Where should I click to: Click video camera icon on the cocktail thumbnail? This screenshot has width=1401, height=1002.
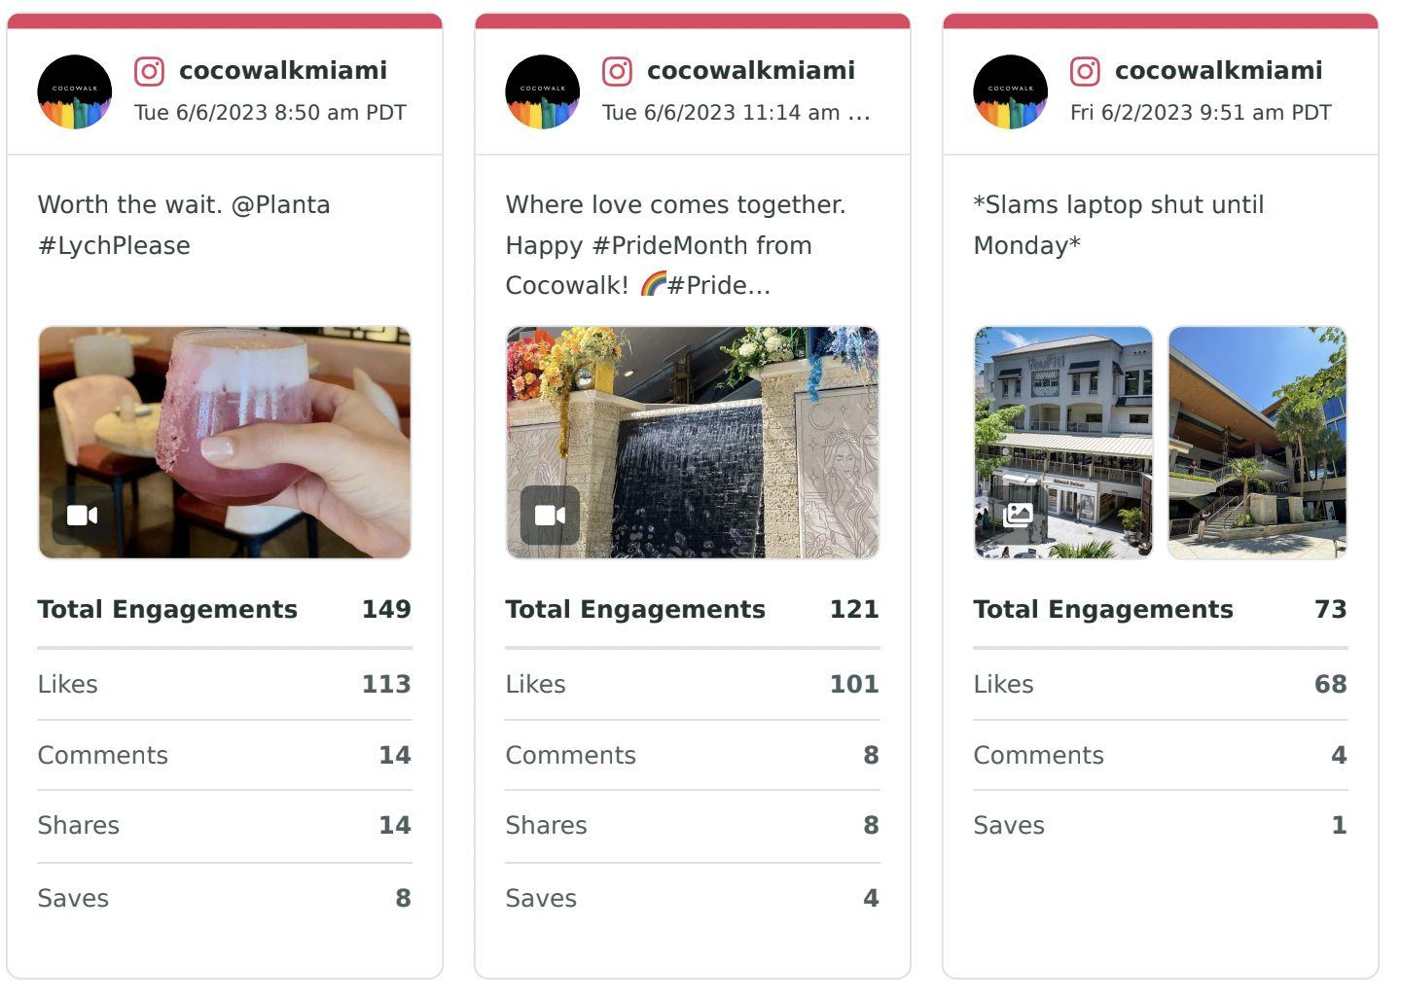[x=82, y=516]
